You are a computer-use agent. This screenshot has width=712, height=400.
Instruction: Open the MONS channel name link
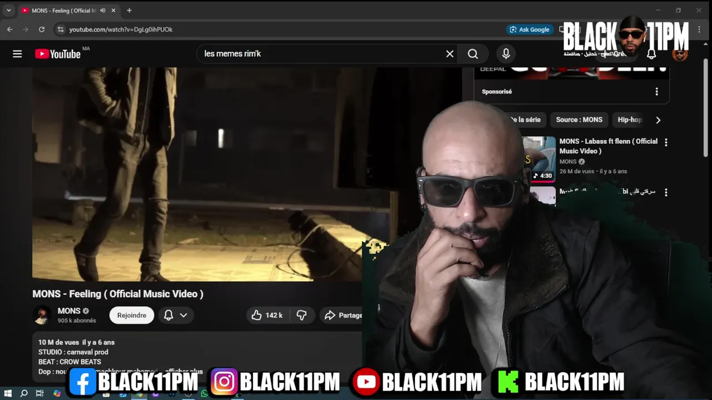pyautogui.click(x=69, y=311)
